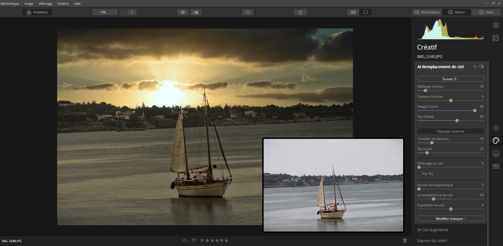Zoom out with the minus button
The width and height of the screenshot is (503, 246).
(123, 12)
